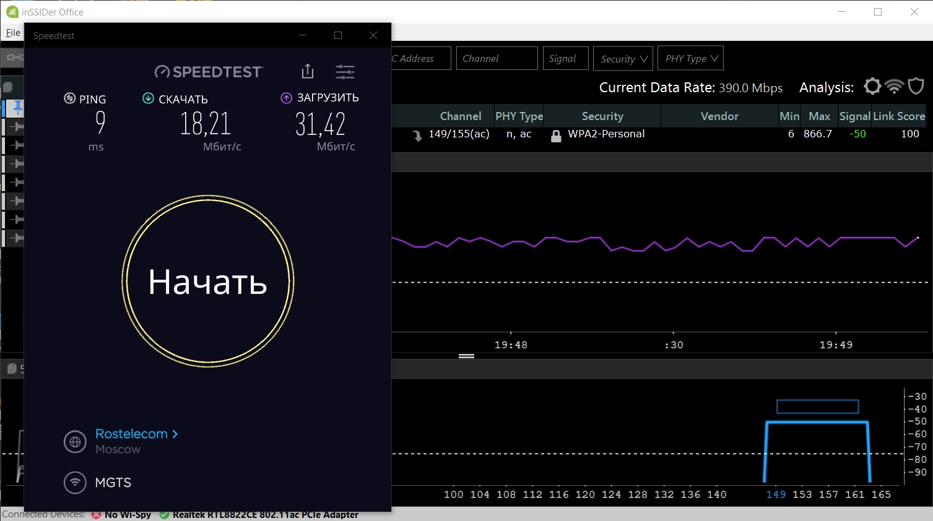The height and width of the screenshot is (521, 933).
Task: Click the Channel filter field
Action: pos(497,58)
